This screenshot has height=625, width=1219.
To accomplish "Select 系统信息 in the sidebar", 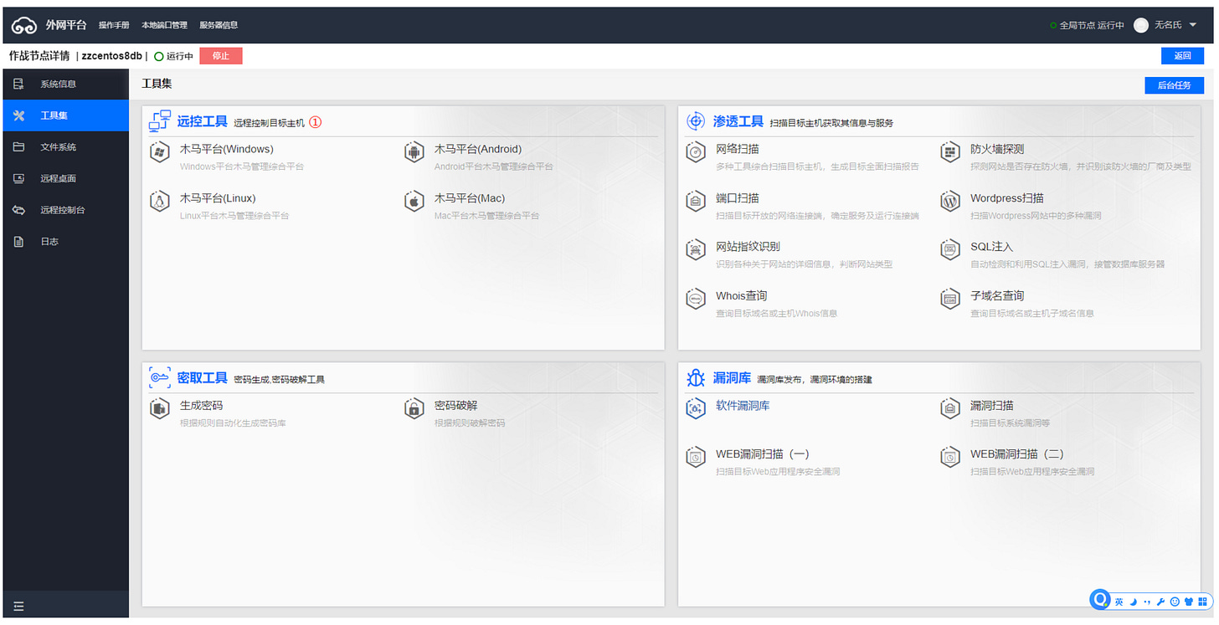I will click(65, 84).
